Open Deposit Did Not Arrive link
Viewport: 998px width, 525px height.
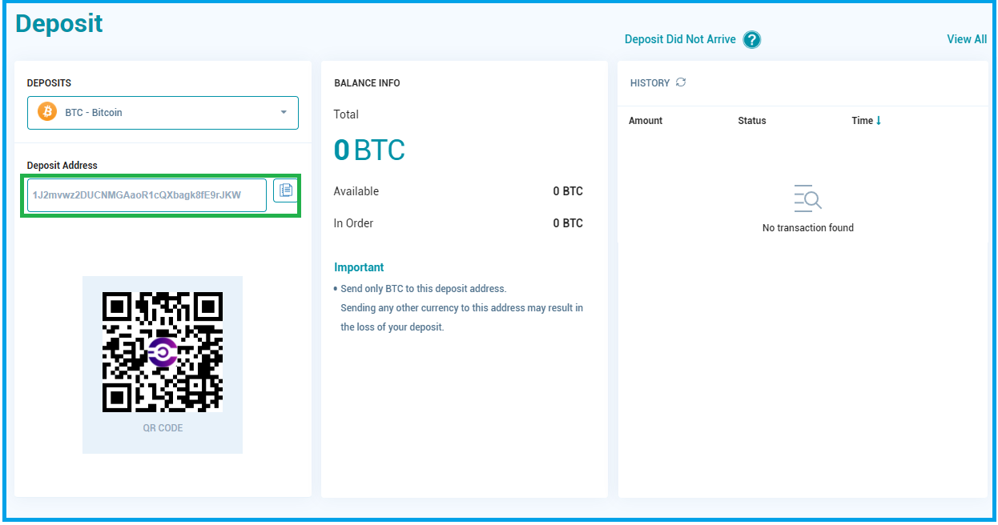(x=680, y=39)
